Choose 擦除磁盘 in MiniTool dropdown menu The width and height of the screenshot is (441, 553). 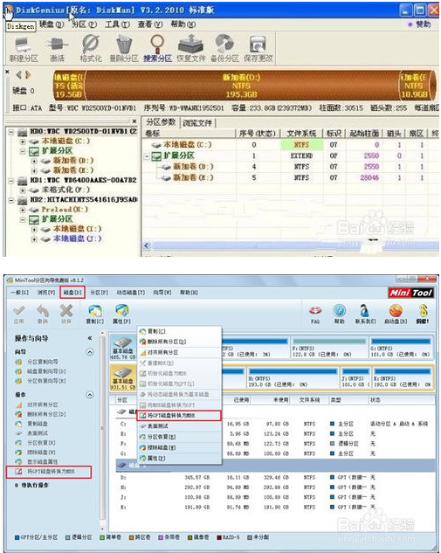179,447
